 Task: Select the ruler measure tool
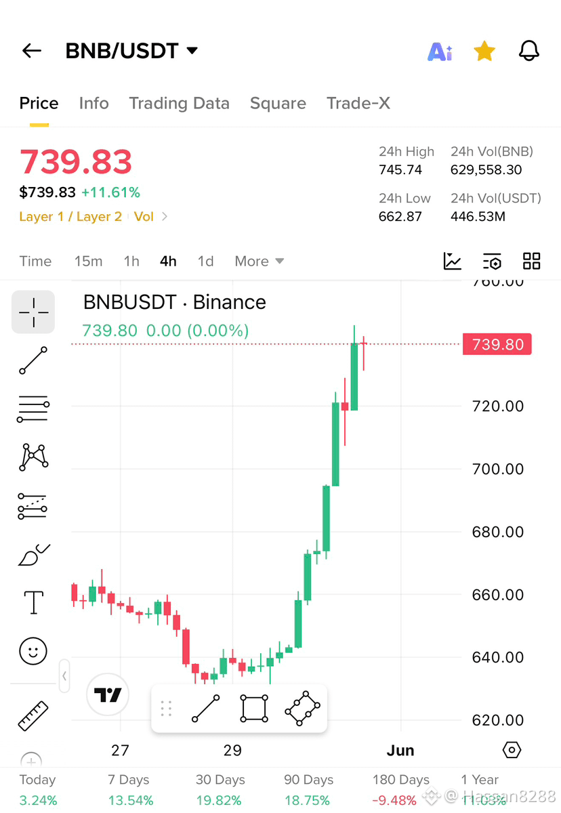(x=33, y=715)
